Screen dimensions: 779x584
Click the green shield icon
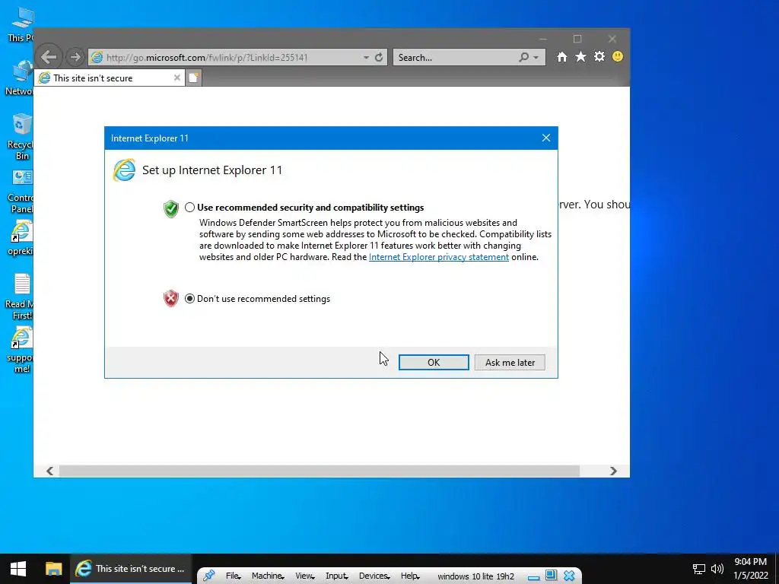pyautogui.click(x=171, y=208)
